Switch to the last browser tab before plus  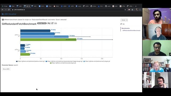pos(130,6)
